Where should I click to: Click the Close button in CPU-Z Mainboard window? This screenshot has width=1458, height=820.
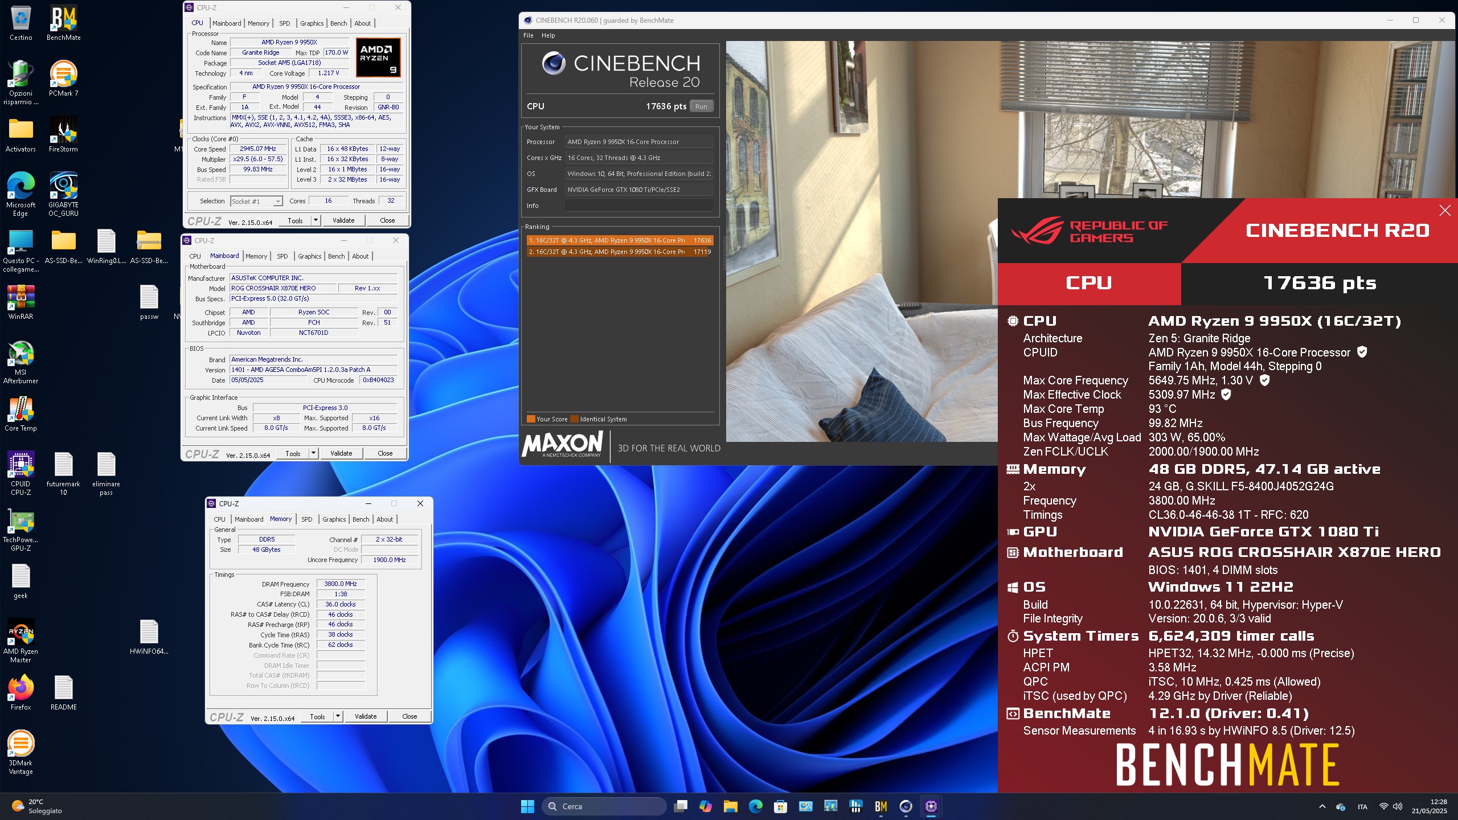pyautogui.click(x=385, y=453)
